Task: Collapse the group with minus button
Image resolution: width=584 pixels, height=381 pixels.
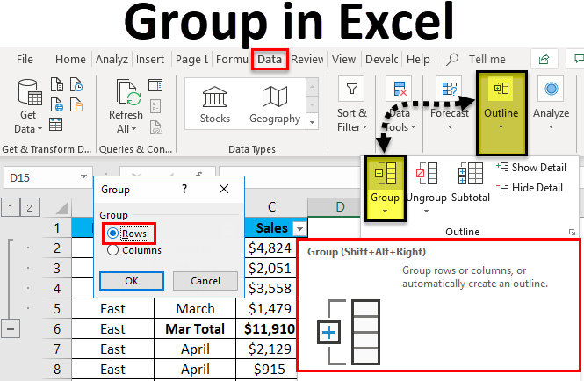Action: click(x=11, y=329)
